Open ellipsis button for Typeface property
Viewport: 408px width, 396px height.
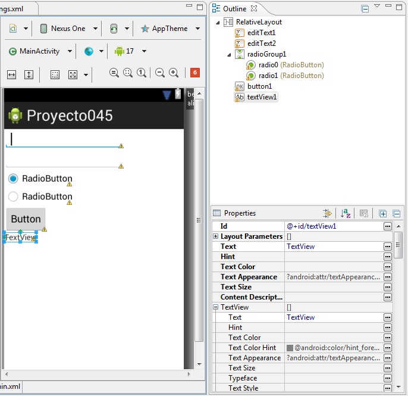tap(387, 378)
